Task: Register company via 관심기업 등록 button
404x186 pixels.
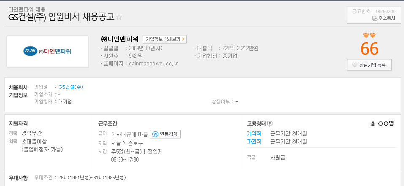Action: (369, 65)
